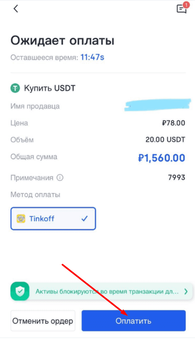Tap the USDT Tether coin icon
The height and width of the screenshot is (340, 195).
tap(15, 88)
